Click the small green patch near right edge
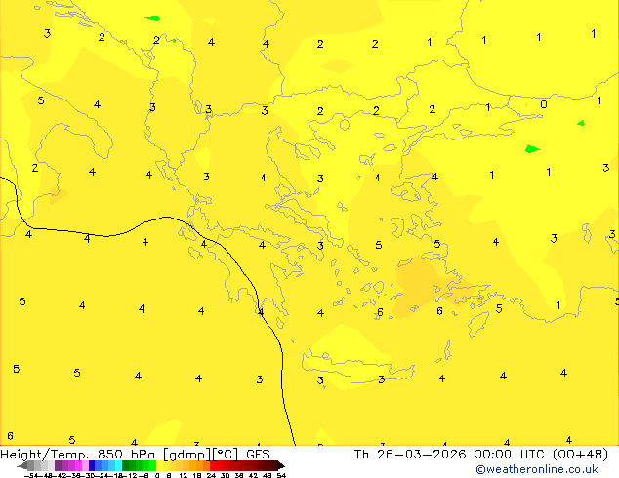This screenshot has width=619, height=478. pos(581,124)
